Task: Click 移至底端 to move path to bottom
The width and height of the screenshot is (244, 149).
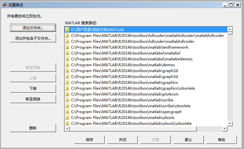Action: coord(33,99)
